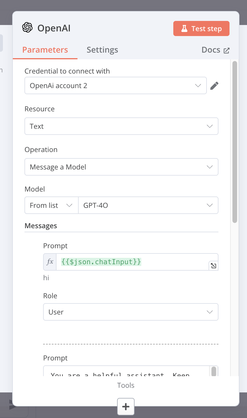Expand the prompt expression editor icon
The height and width of the screenshot is (418, 247).
point(214,266)
